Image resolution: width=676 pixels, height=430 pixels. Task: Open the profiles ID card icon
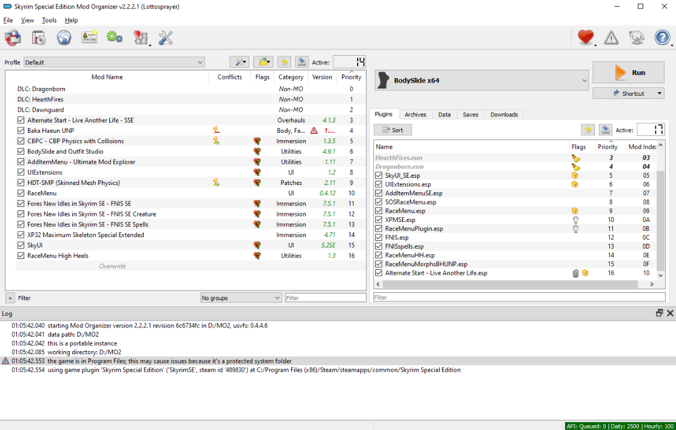click(x=89, y=38)
